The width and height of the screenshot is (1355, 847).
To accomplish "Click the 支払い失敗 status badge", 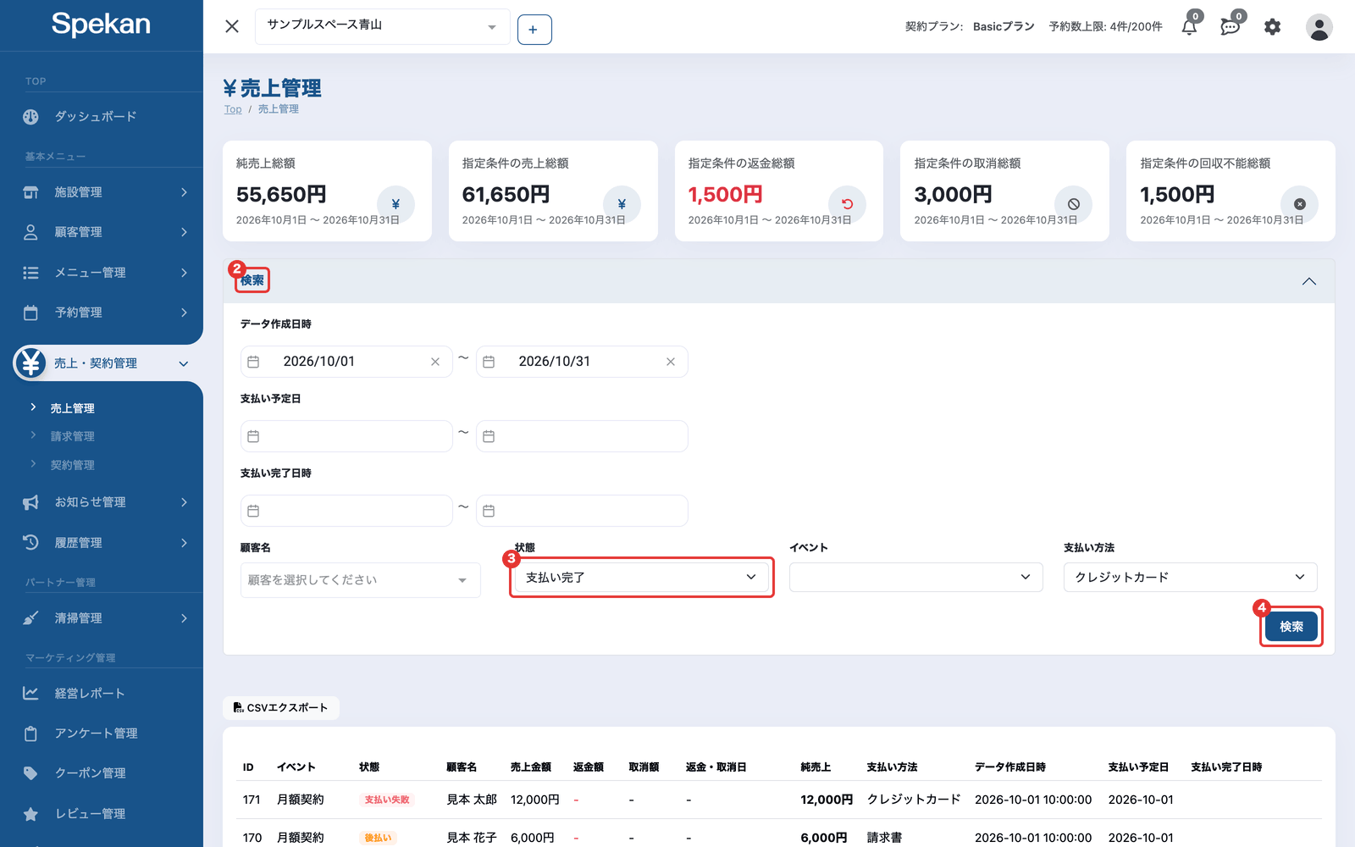I will (x=387, y=800).
